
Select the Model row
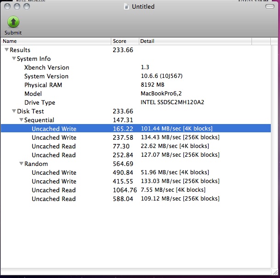(x=136, y=94)
